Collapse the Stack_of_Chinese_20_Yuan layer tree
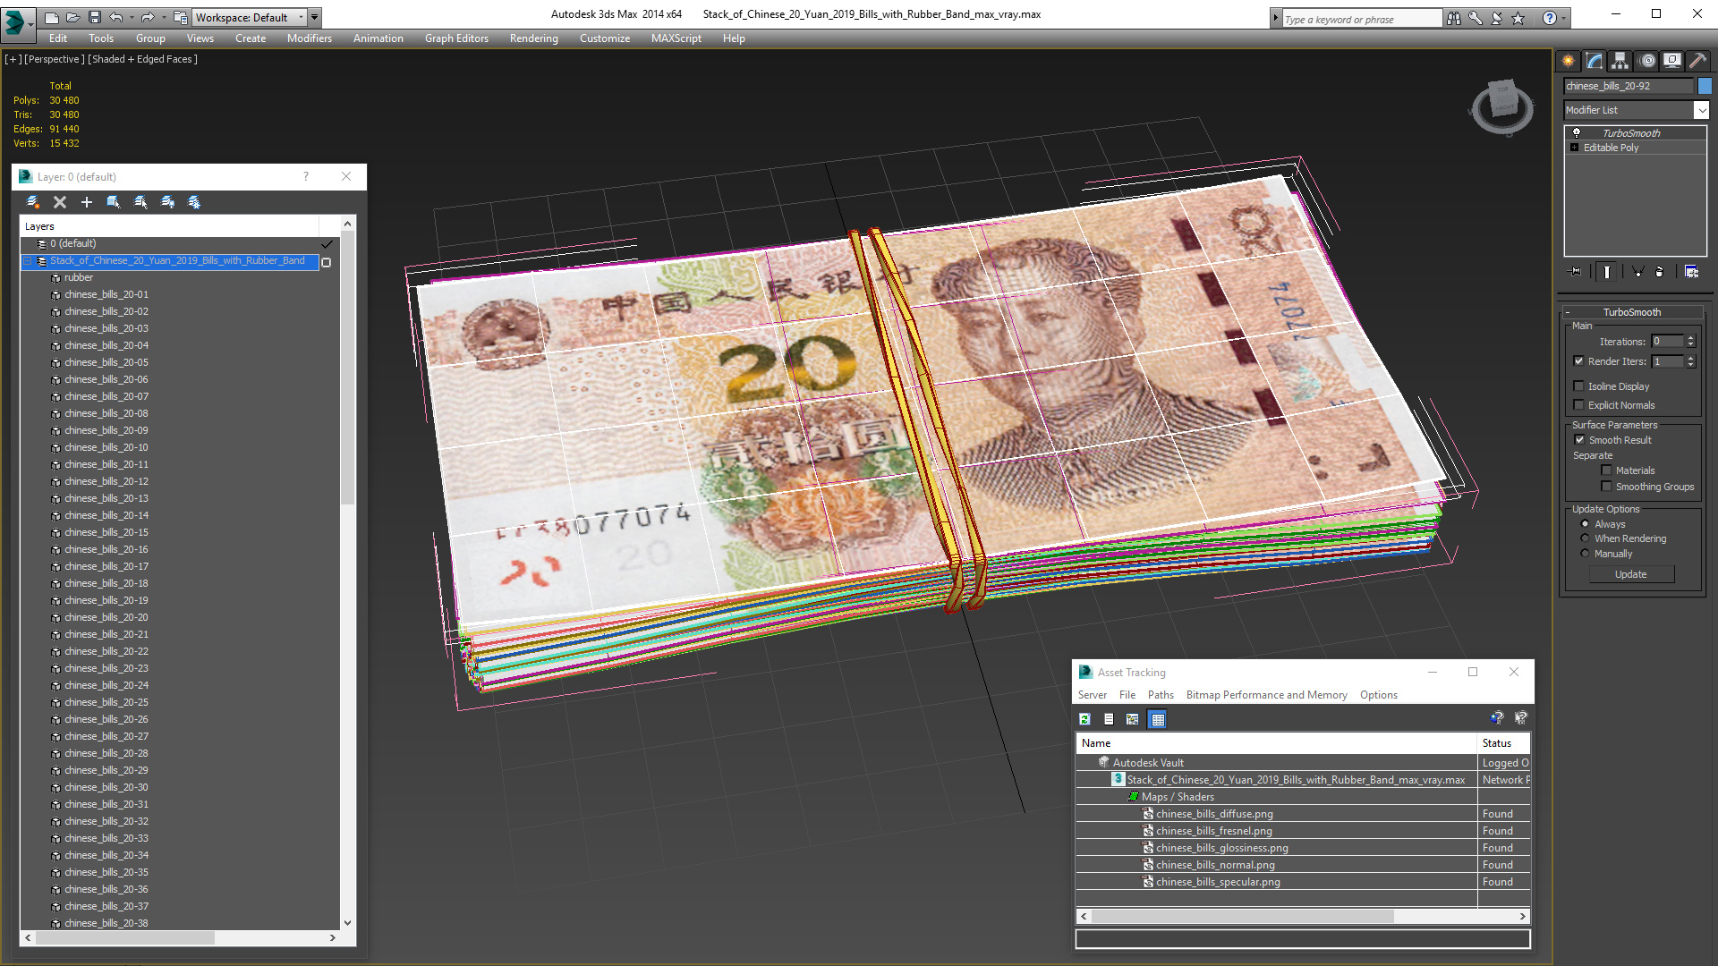 point(27,261)
